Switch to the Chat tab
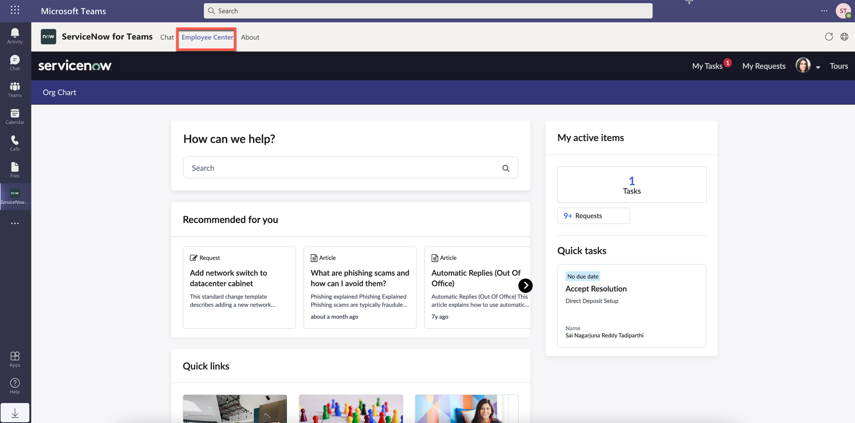This screenshot has width=855, height=423. [167, 37]
